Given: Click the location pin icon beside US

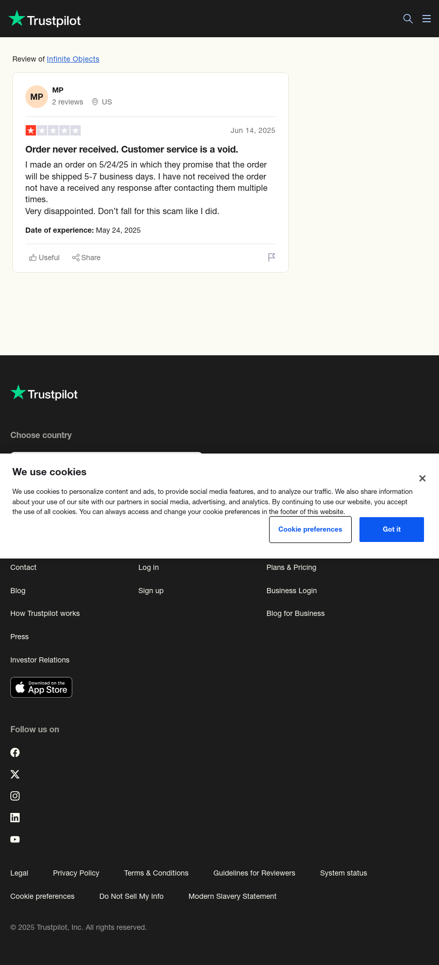Looking at the screenshot, I should click(95, 102).
